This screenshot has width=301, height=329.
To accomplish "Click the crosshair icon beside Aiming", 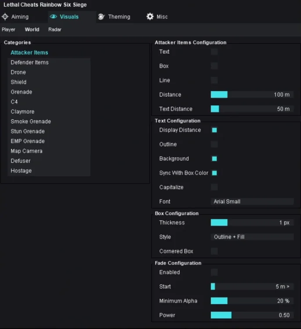I will 5,17.
